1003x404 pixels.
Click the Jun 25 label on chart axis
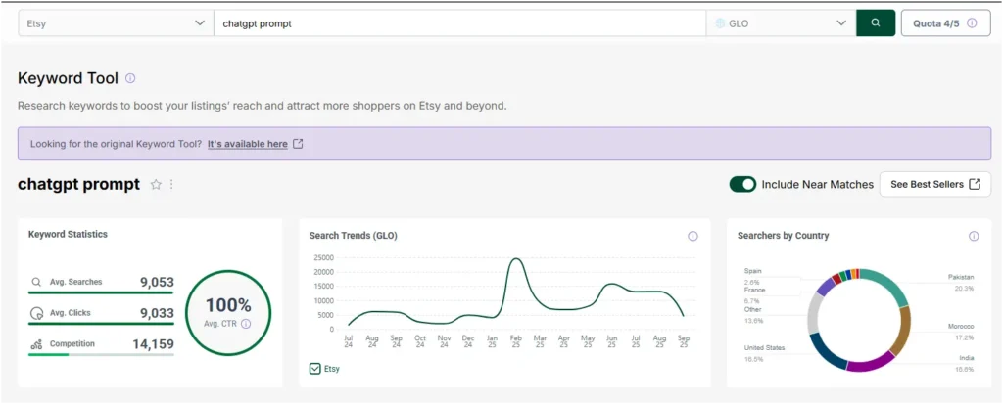(611, 340)
